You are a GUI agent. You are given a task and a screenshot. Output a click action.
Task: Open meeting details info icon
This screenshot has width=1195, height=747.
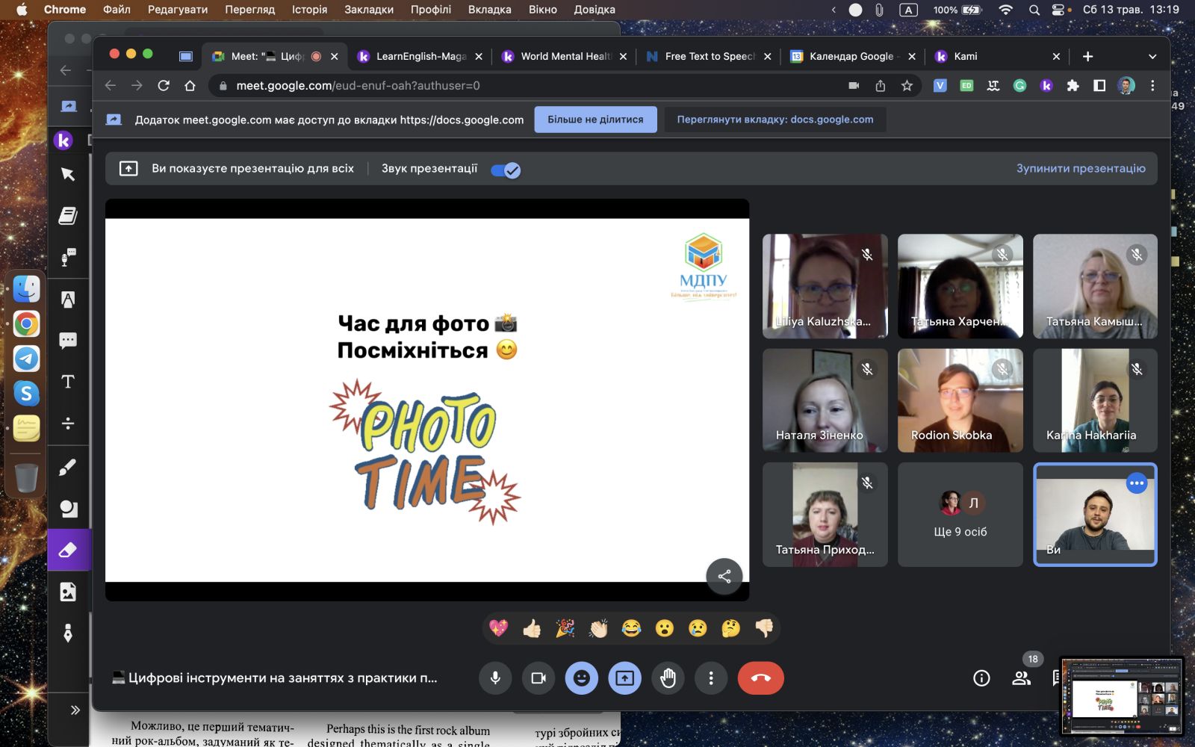point(981,678)
